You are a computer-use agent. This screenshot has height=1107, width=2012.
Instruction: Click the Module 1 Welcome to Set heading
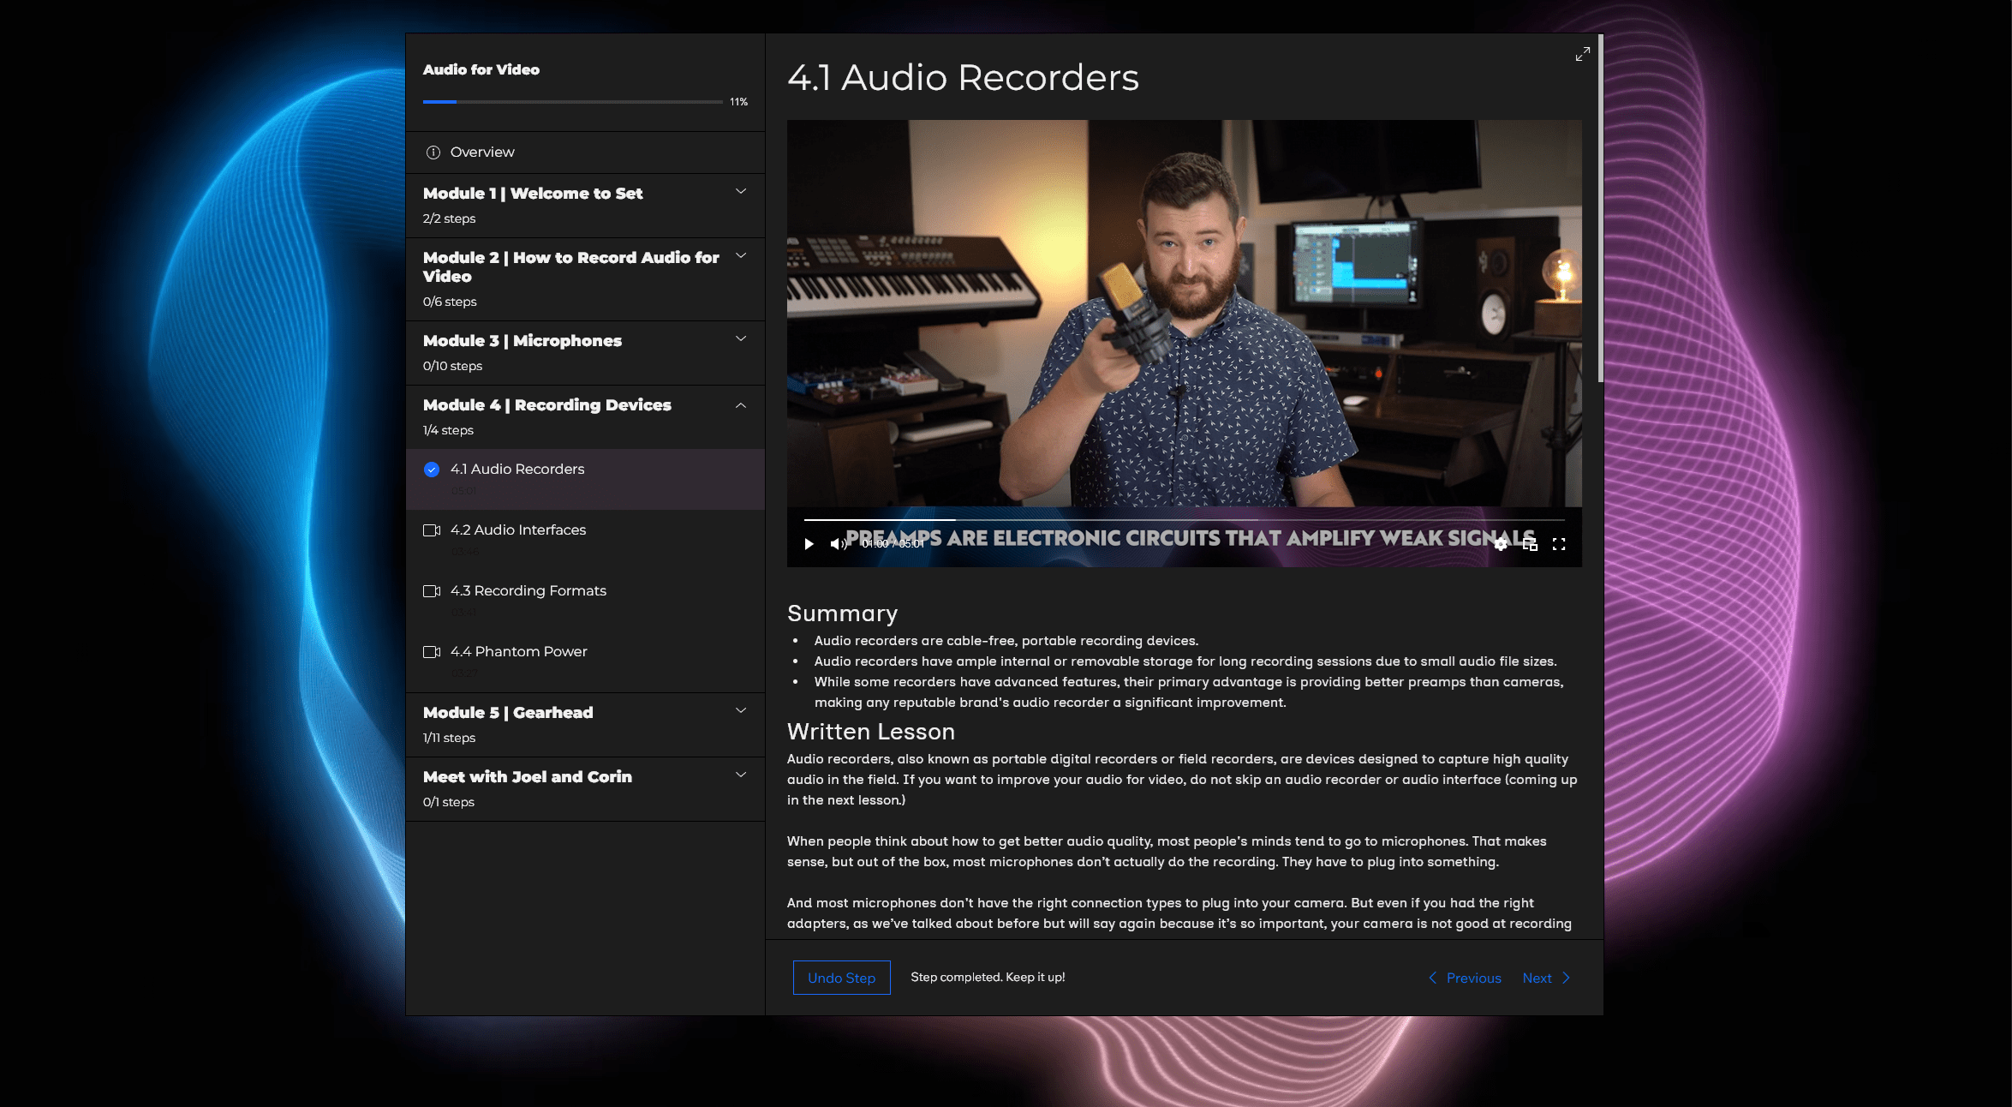(533, 194)
